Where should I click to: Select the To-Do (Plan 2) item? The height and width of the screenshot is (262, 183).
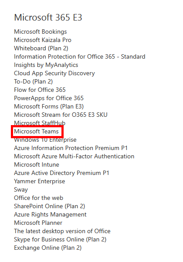33,82
